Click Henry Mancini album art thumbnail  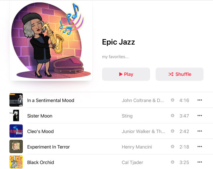click(16, 146)
